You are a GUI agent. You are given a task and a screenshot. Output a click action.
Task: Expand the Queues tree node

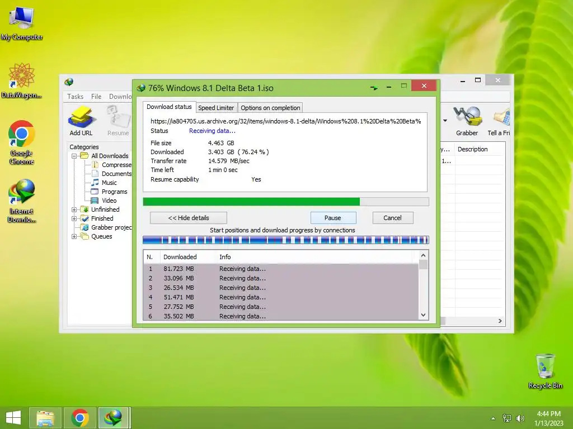pos(74,236)
